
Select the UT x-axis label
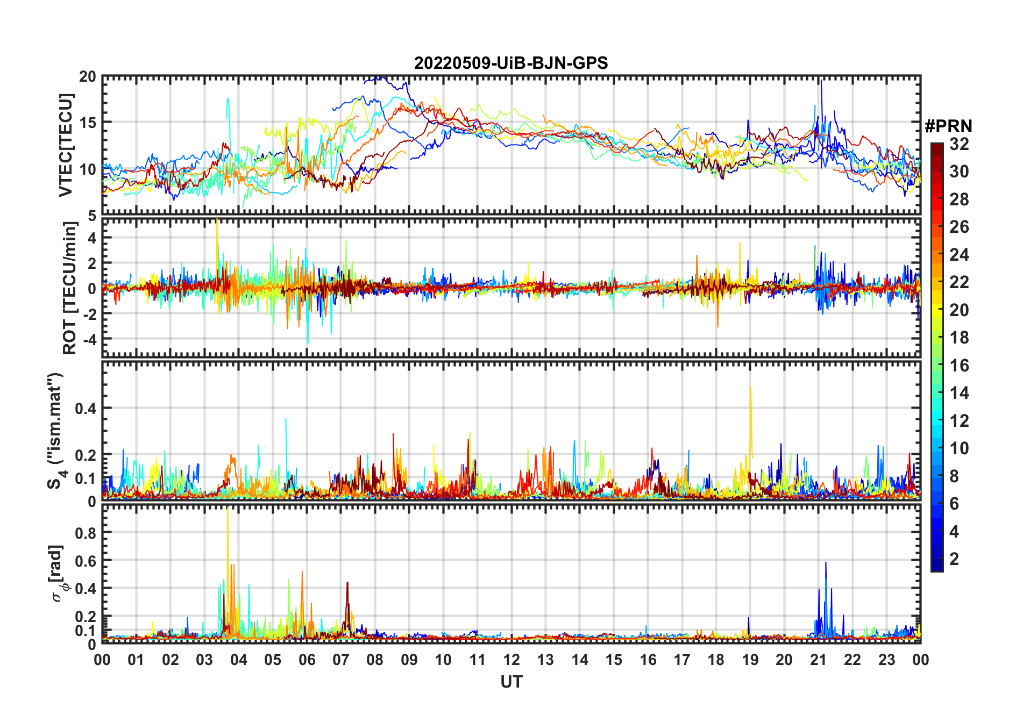pyautogui.click(x=511, y=682)
